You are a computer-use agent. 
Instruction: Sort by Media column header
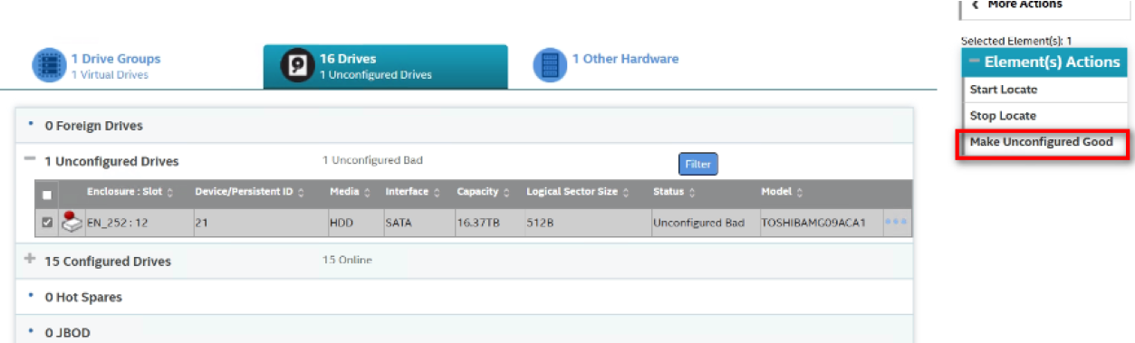(x=350, y=192)
